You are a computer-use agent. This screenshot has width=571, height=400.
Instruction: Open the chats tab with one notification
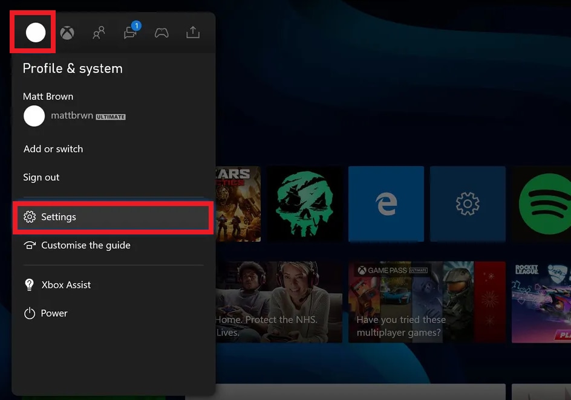pos(131,31)
